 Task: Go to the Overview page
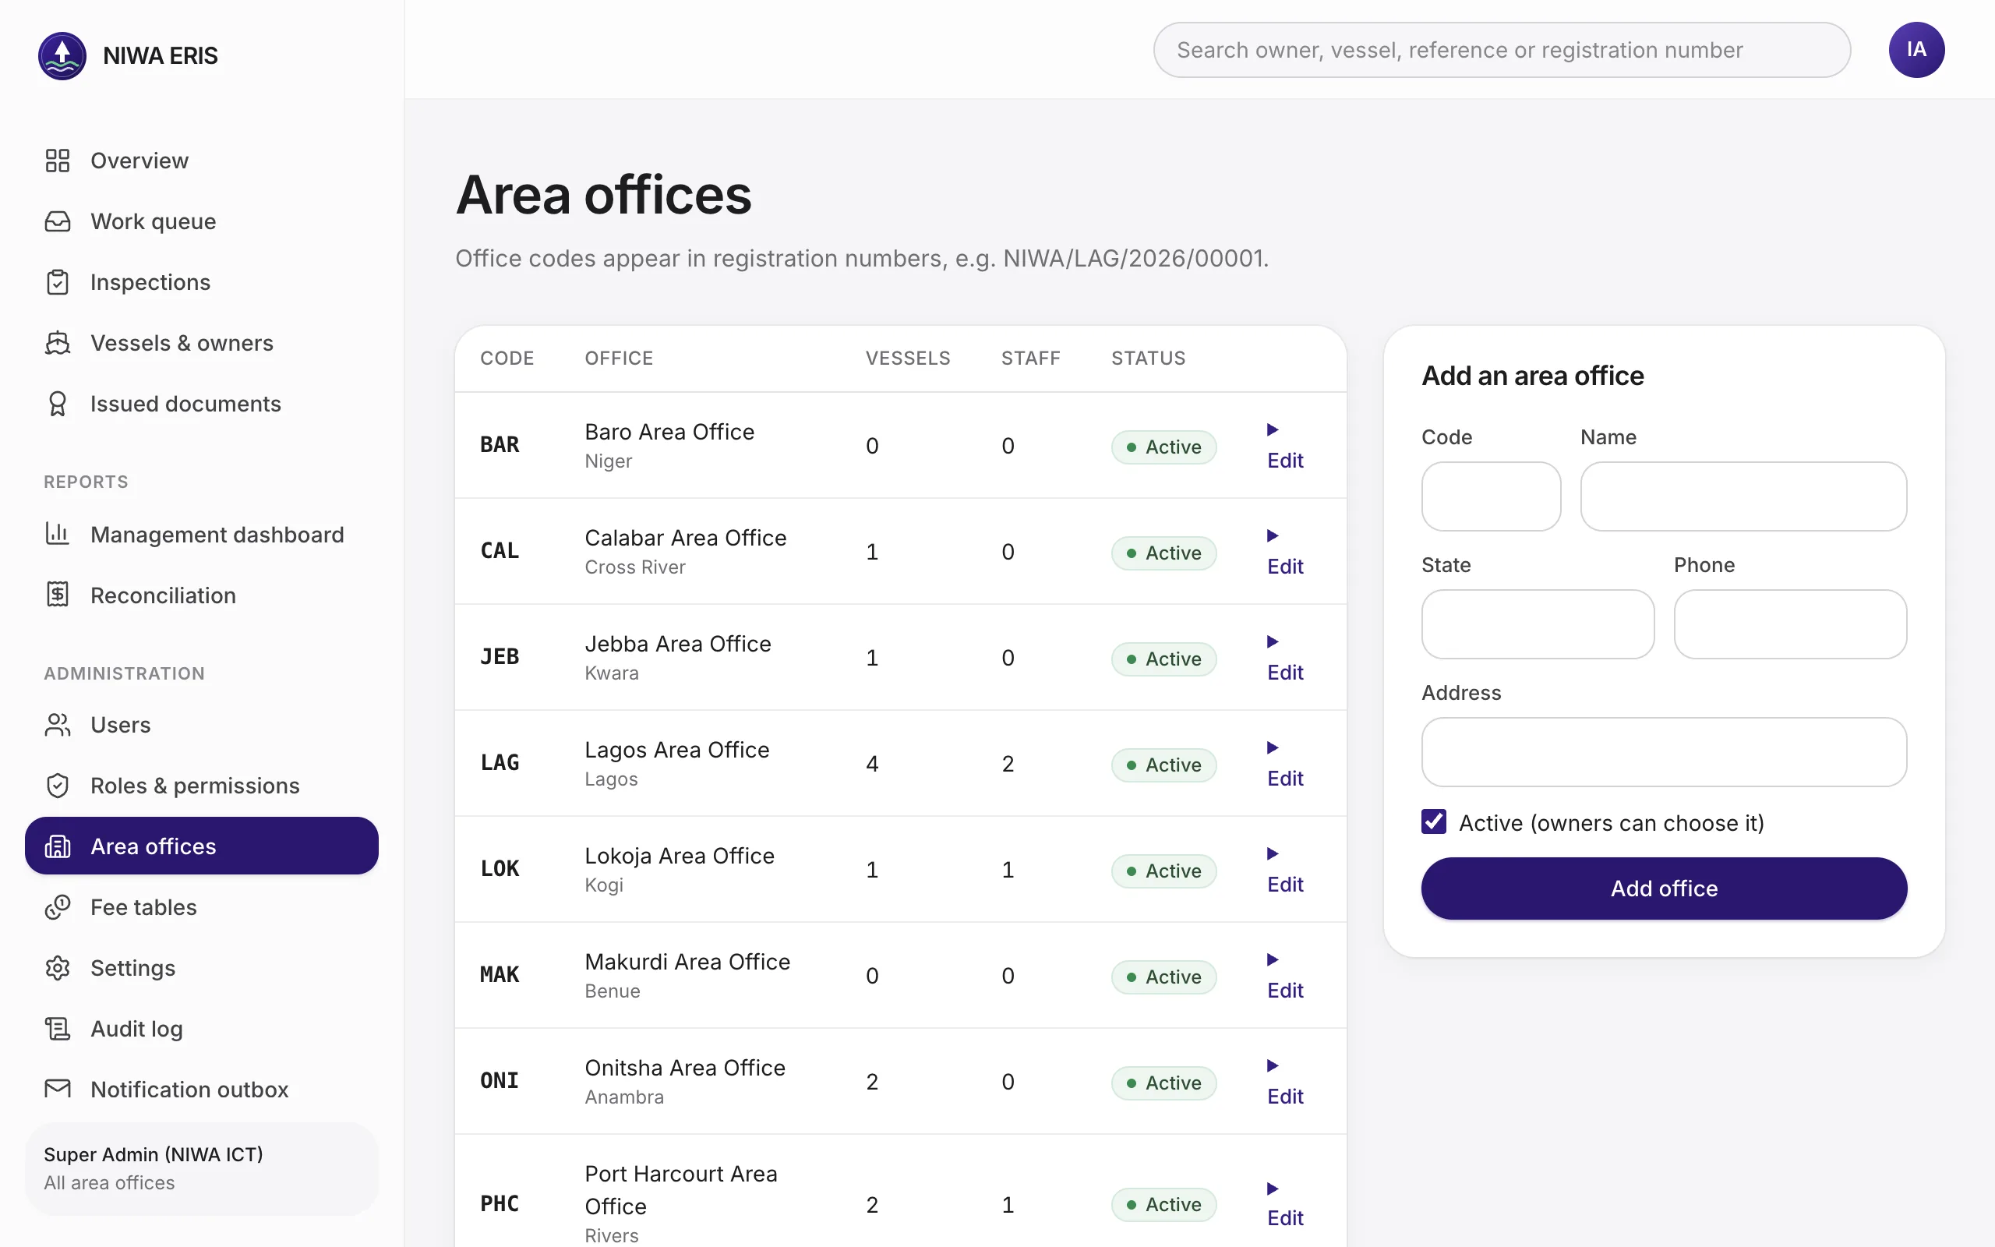(201, 160)
